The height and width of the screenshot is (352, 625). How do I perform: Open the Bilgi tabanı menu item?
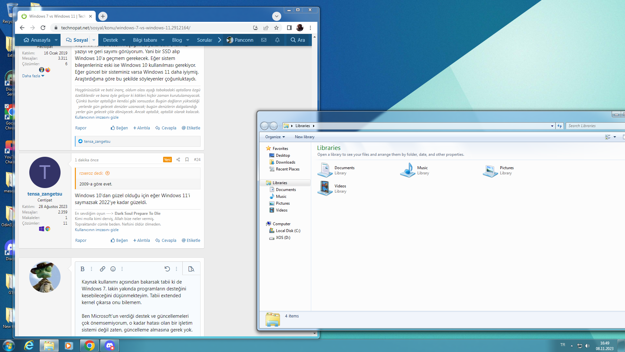point(145,40)
